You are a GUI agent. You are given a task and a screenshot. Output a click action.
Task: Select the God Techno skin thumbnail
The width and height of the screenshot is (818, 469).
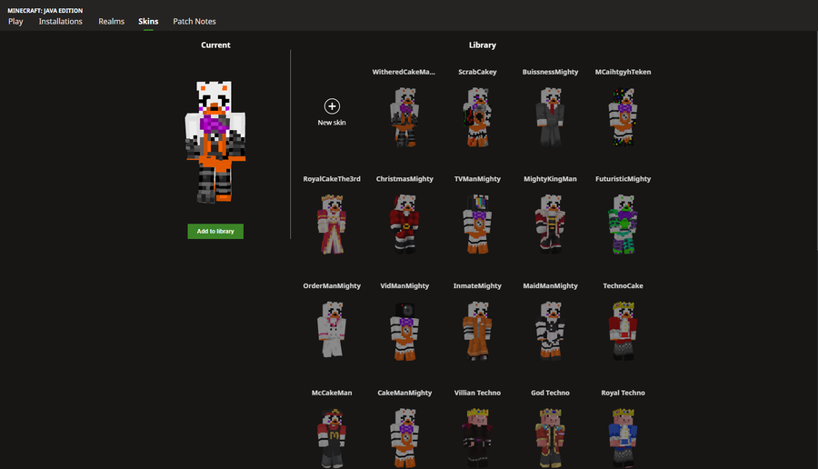point(551,438)
